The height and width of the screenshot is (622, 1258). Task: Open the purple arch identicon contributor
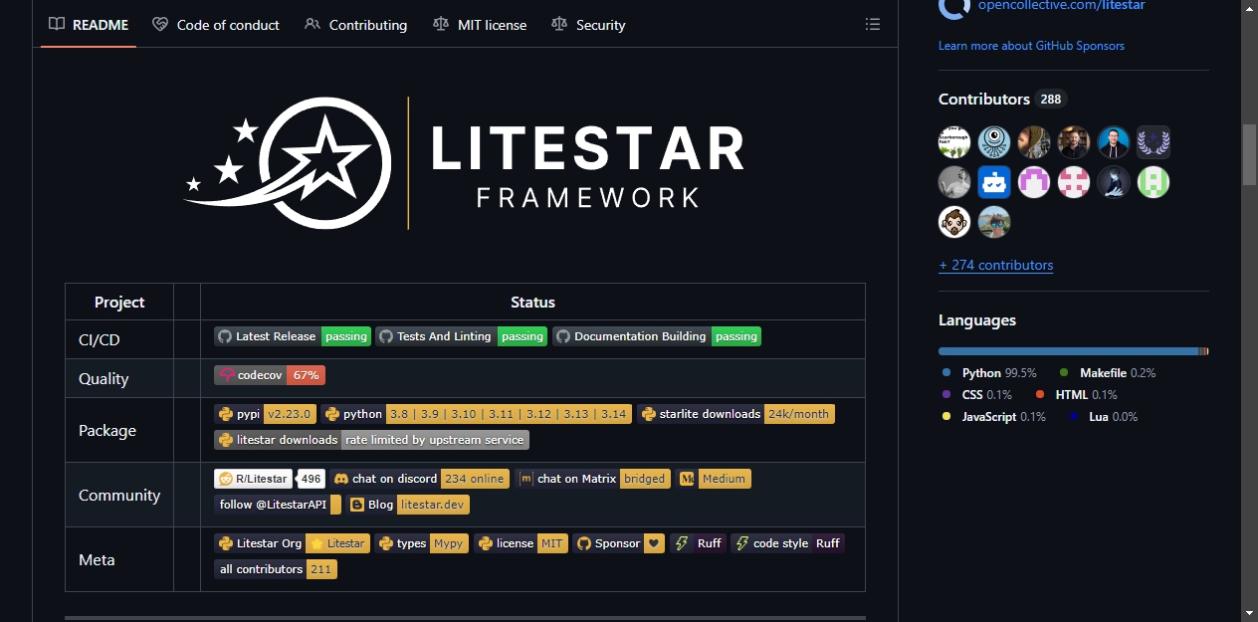click(x=1034, y=182)
